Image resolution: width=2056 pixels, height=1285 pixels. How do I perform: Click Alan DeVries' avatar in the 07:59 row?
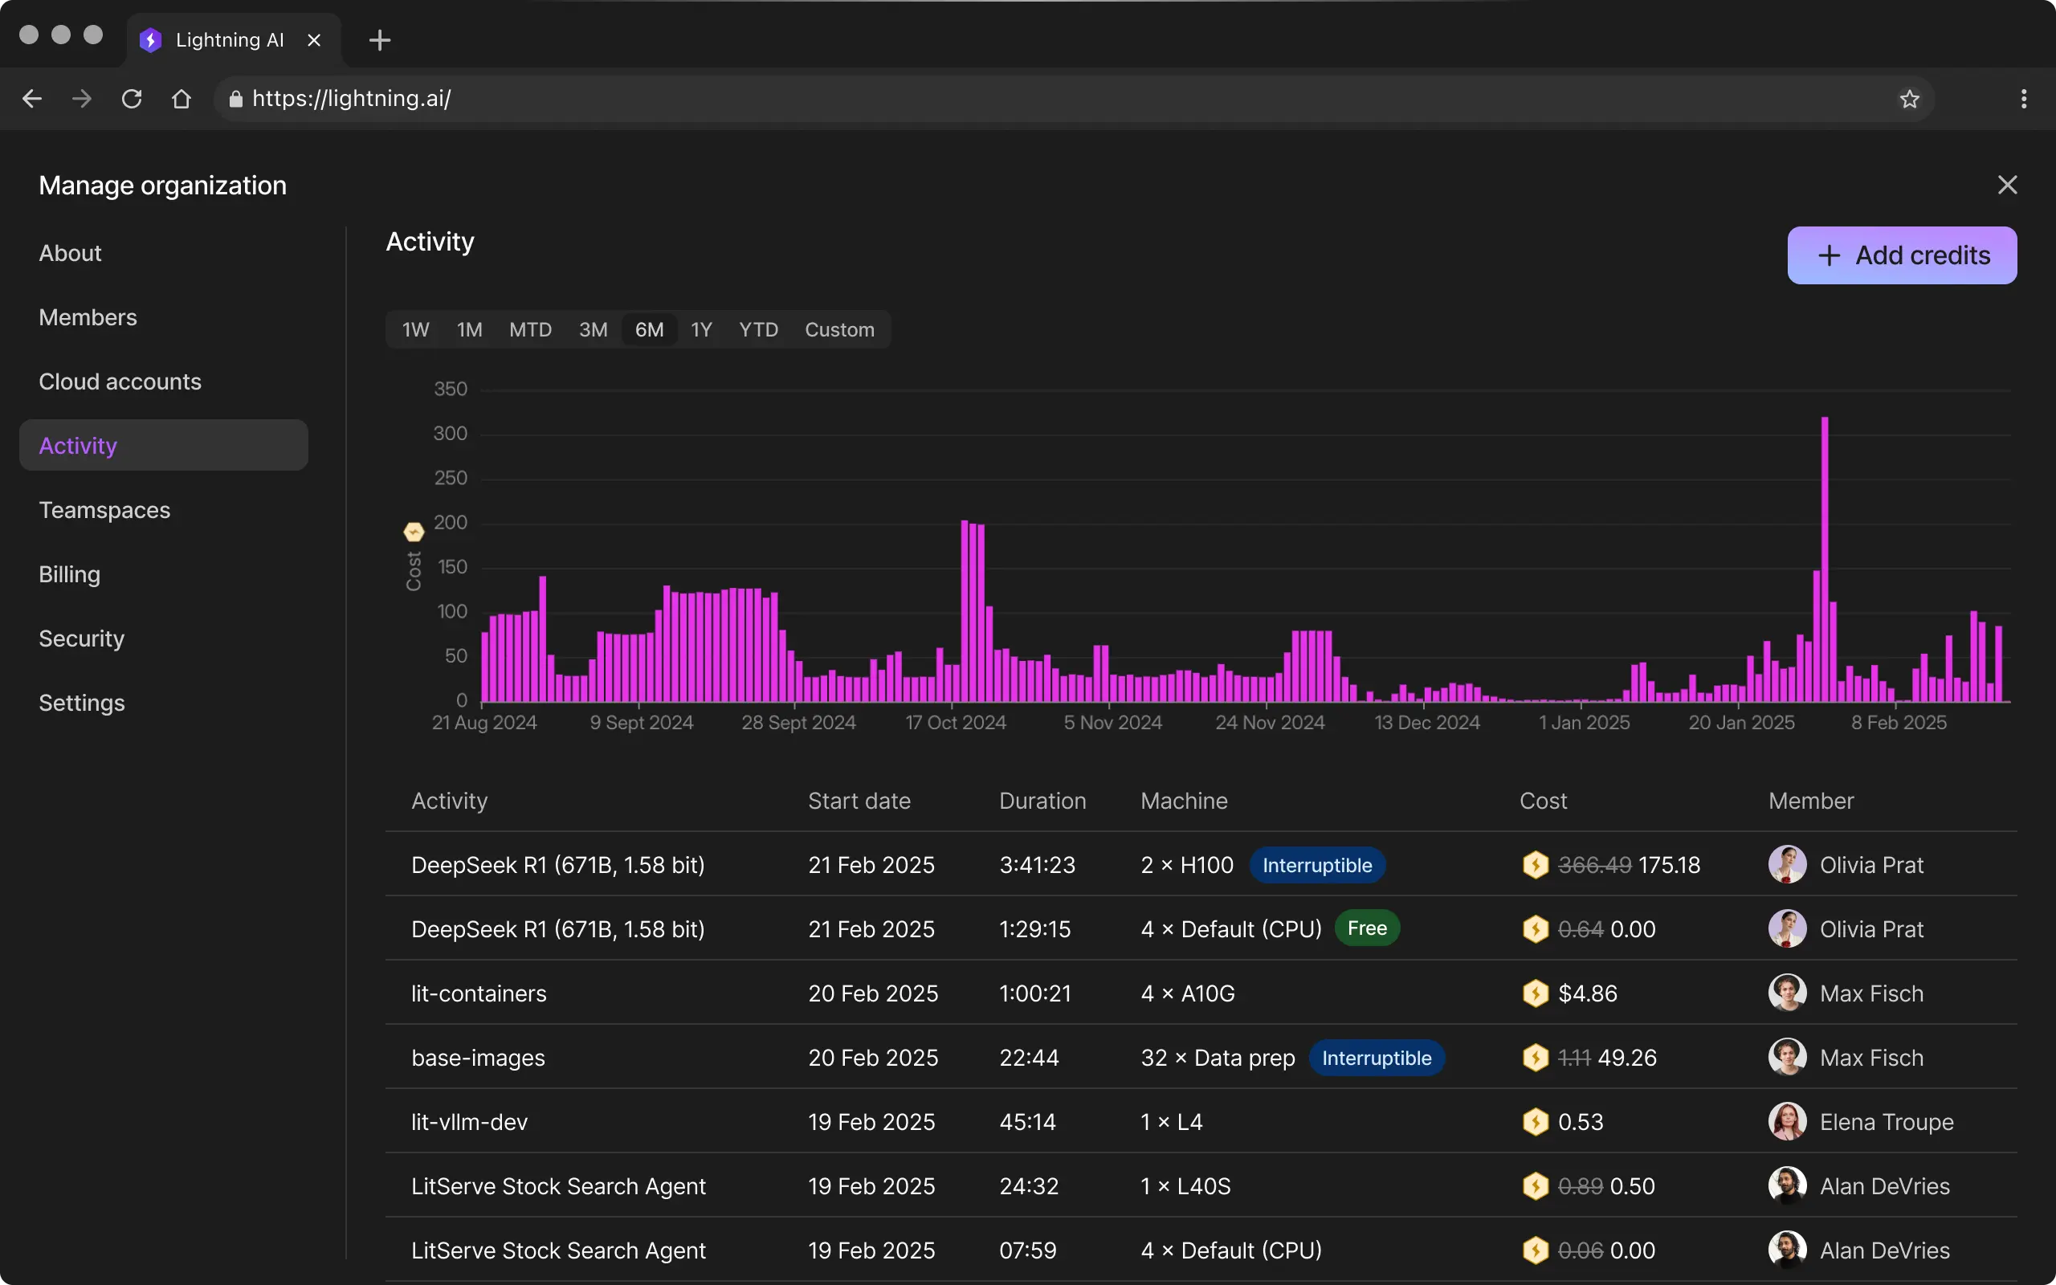pyautogui.click(x=1787, y=1250)
